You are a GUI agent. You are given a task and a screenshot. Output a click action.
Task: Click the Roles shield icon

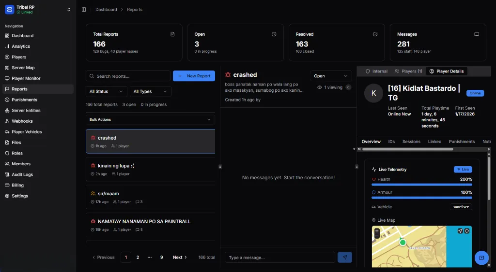[7, 153]
